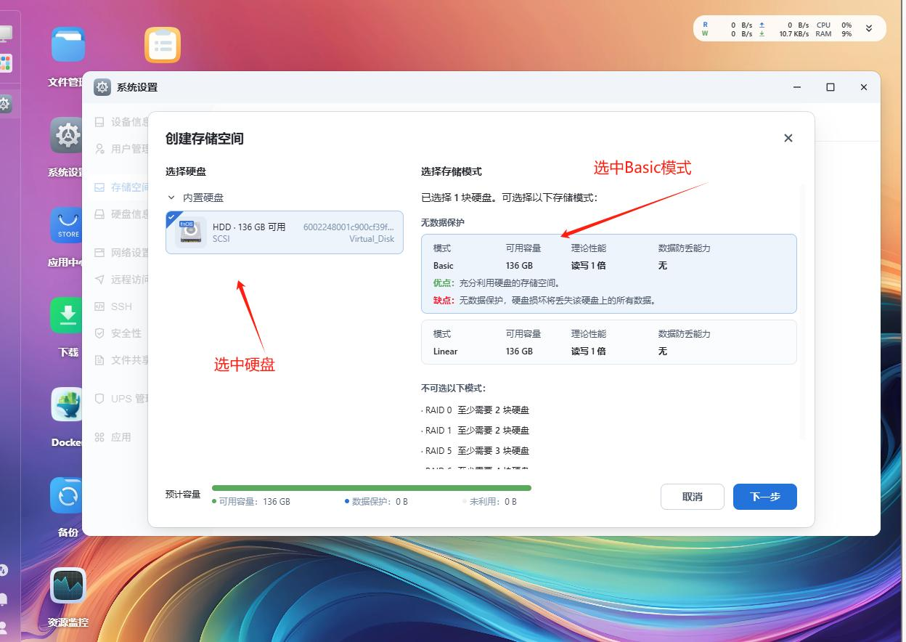Click the RAID 1 至少需要 2 块硬盘 line
Screen dimensions: 906x642
coord(476,431)
